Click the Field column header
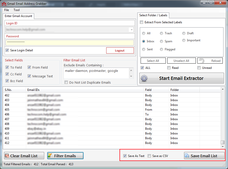The width and height of the screenshot is (228, 169). click(156, 90)
